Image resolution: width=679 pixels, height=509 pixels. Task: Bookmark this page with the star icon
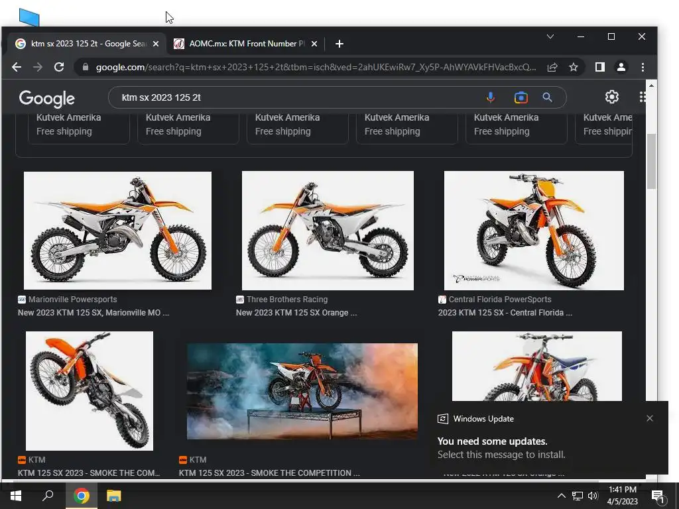(x=574, y=67)
